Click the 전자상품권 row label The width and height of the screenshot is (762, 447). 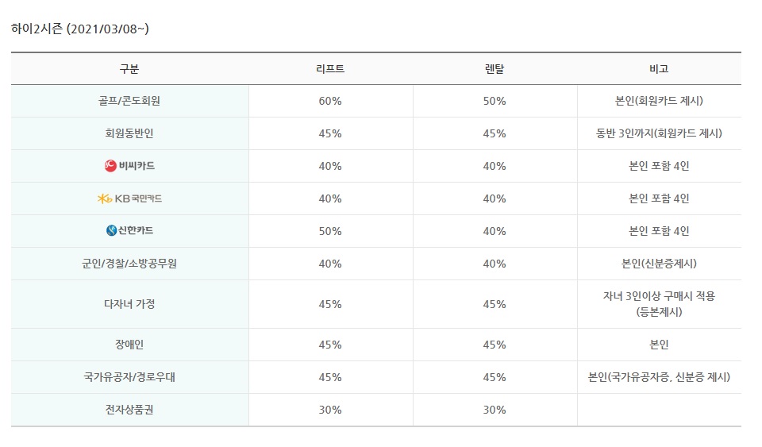click(x=129, y=410)
